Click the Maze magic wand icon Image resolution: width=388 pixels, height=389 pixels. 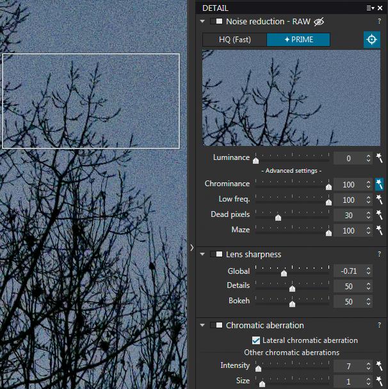point(379,230)
